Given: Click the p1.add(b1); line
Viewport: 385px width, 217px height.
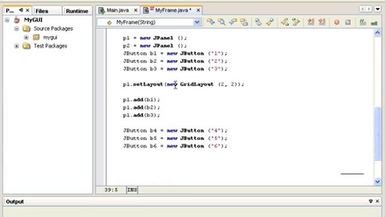Looking at the screenshot, I should tap(141, 99).
